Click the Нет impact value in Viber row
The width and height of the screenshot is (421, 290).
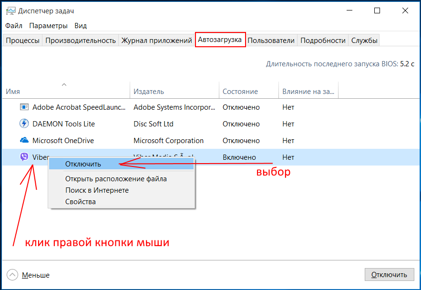pos(288,157)
